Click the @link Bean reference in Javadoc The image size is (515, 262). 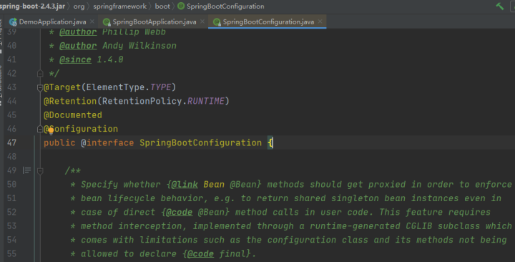coord(197,185)
